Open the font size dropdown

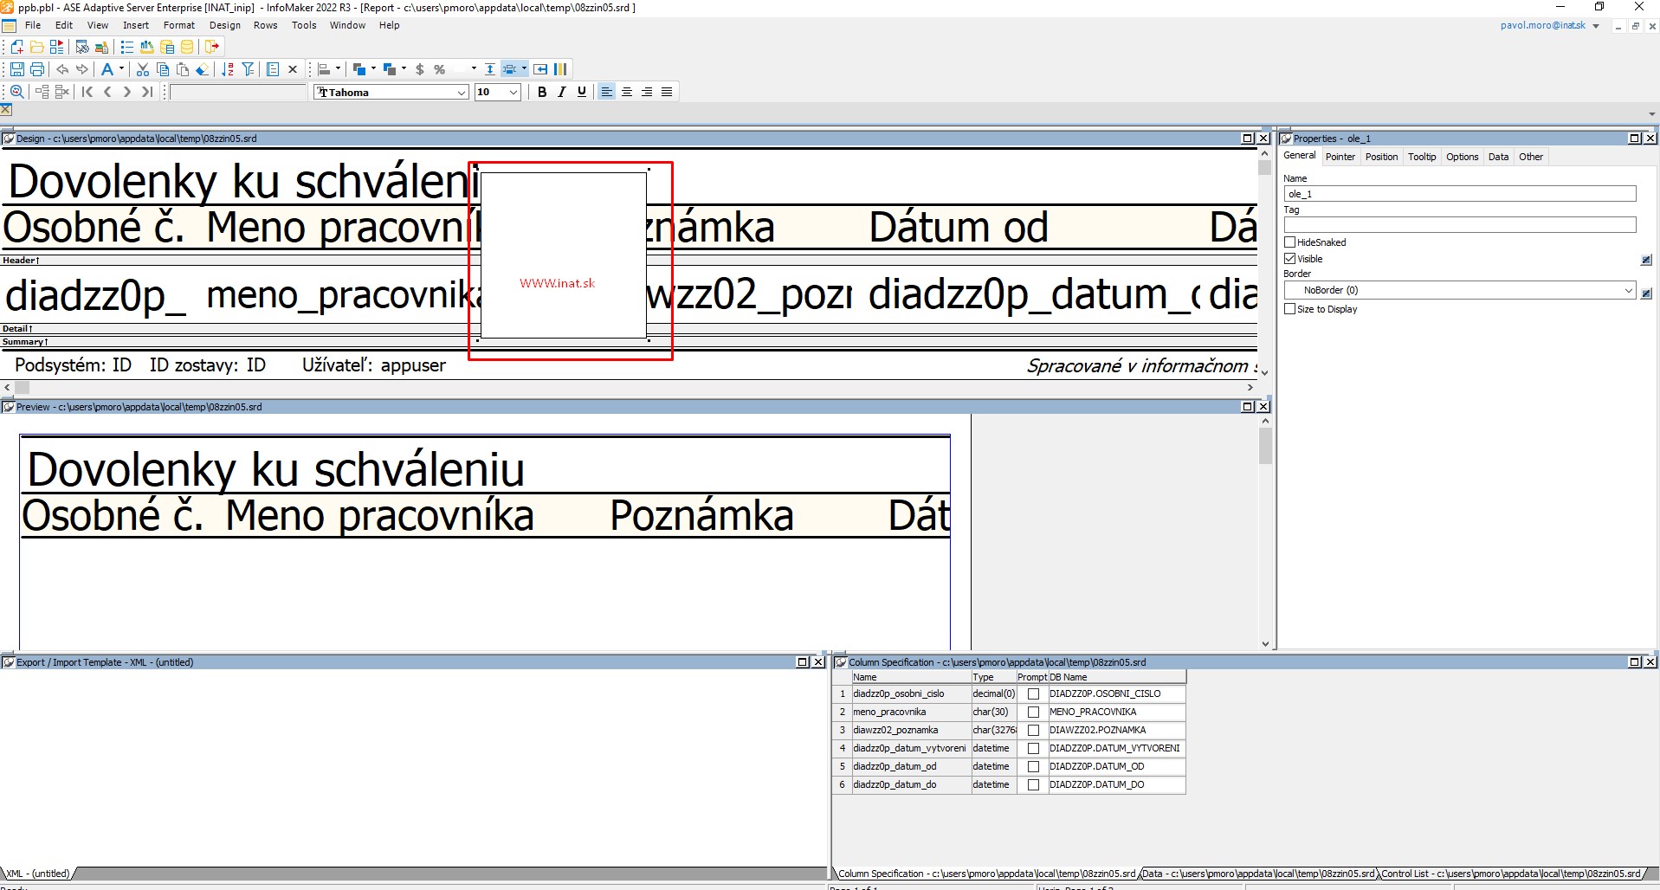point(514,93)
